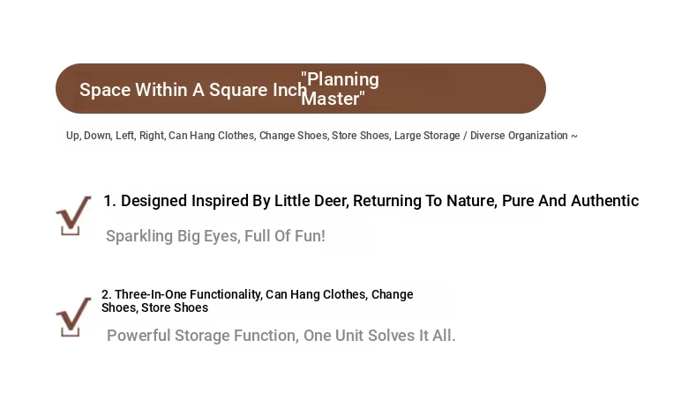Click "Store Shoes" in the subtitle line
The image size is (697, 400).
pyautogui.click(x=361, y=136)
